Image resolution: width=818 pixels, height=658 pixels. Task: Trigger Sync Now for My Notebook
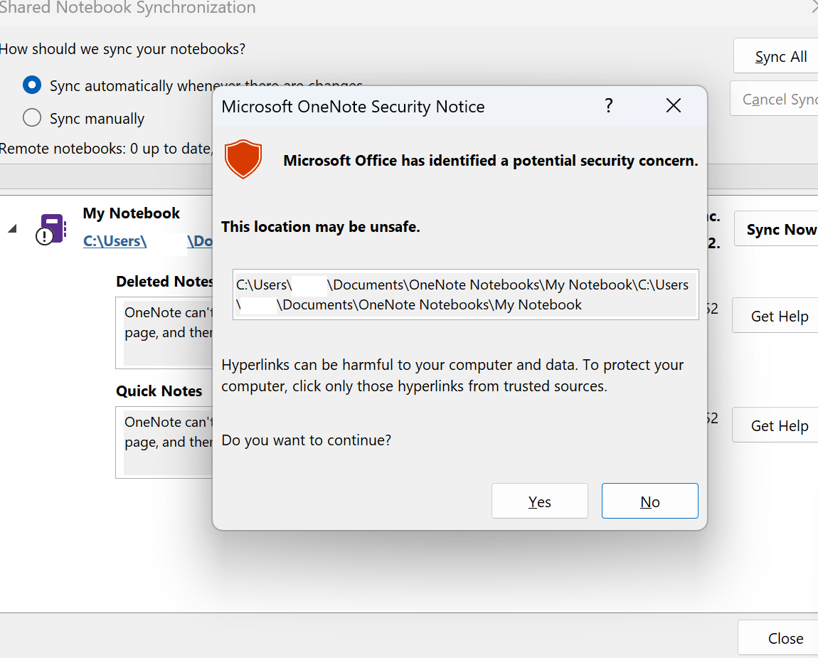pos(781,229)
